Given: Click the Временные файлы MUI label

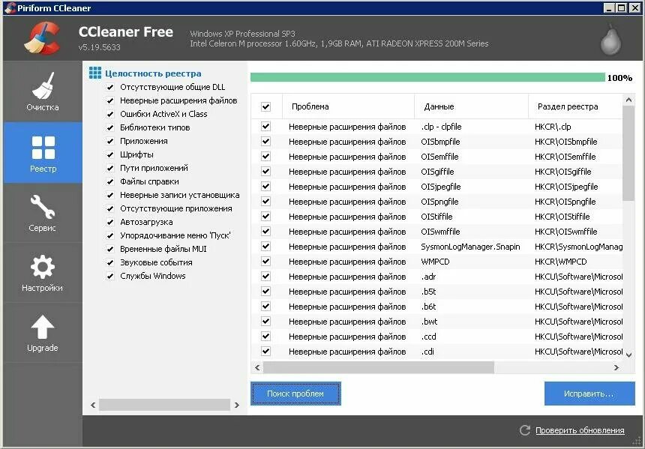Looking at the screenshot, I should (163, 249).
